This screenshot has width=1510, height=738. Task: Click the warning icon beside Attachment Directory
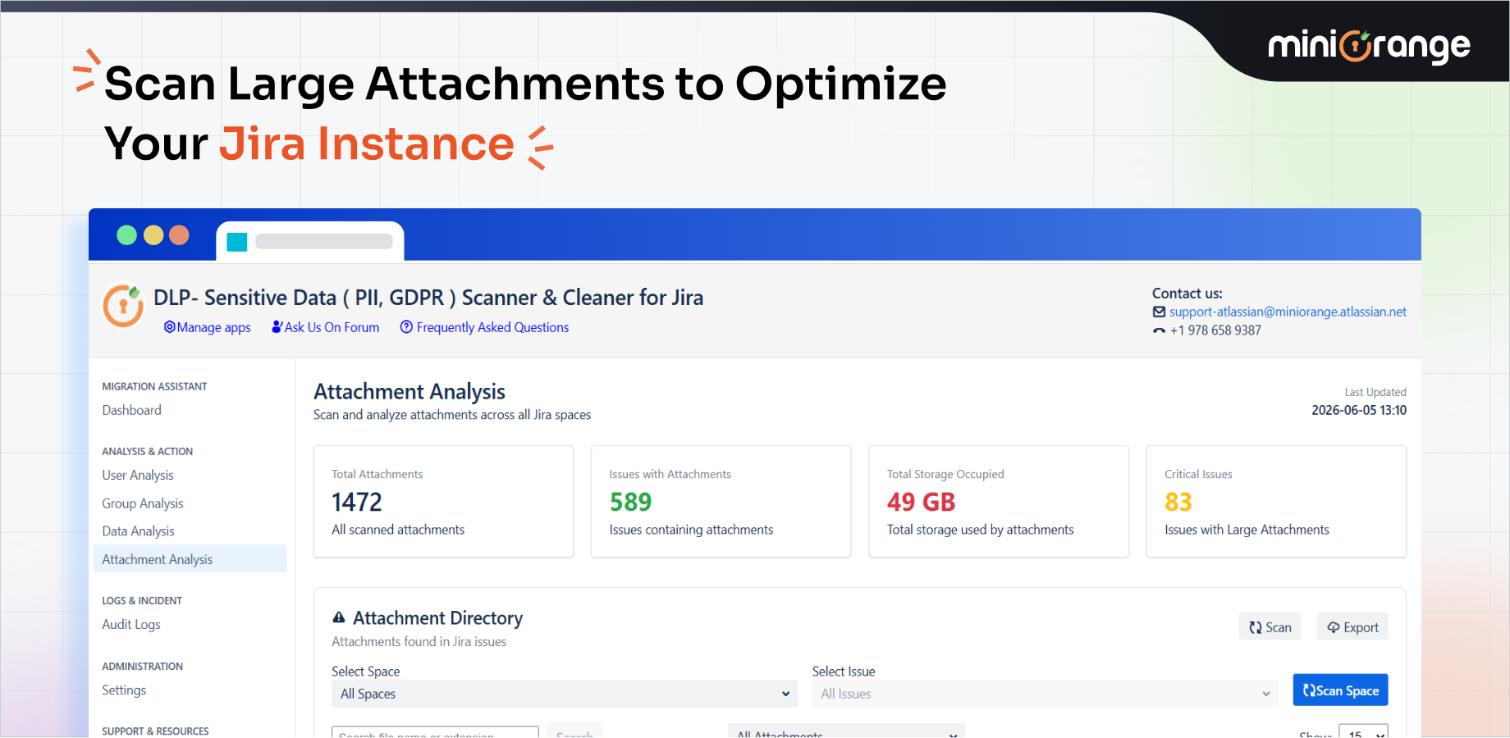339,617
